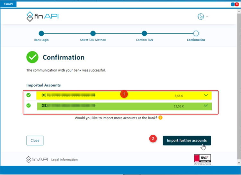Select the empty Confirmation step circle
Image resolution: width=241 pixels, height=175 pixels.
196,33
